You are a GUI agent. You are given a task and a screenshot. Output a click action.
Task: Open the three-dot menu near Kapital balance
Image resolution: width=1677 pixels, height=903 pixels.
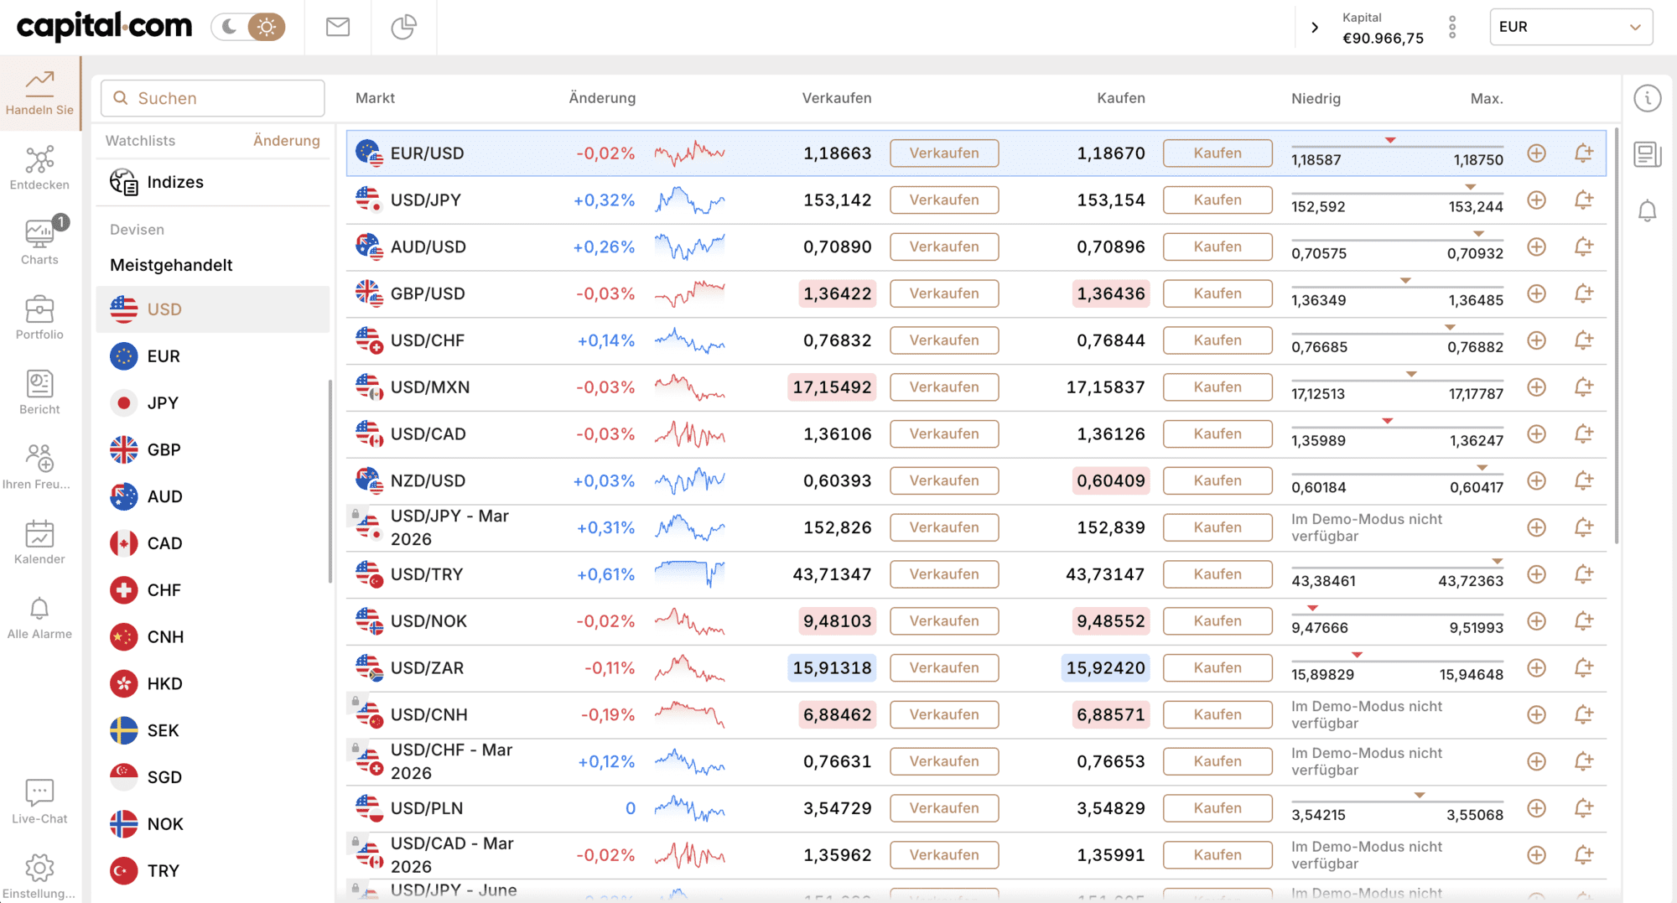[x=1451, y=26]
